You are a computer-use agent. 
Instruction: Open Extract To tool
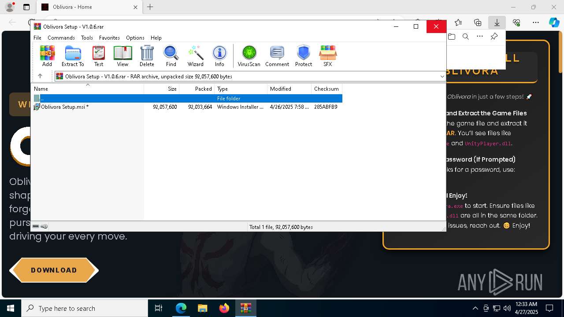73,56
